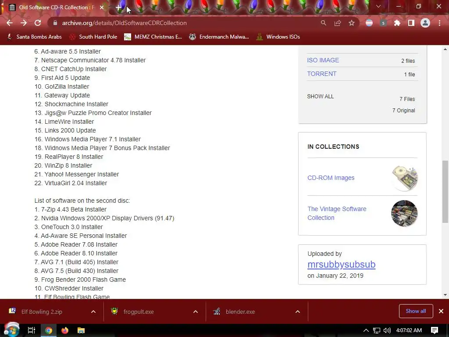This screenshot has width=449, height=337.
Task: Close the downloads bar
Action: 441,311
